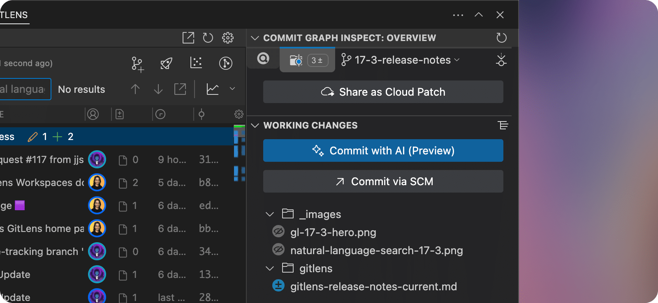Image resolution: width=658 pixels, height=303 pixels.
Task: Click the search commit circle icon
Action: [x=263, y=58]
